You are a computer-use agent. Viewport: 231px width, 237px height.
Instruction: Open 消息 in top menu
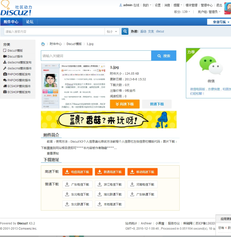(x=167, y=5)
